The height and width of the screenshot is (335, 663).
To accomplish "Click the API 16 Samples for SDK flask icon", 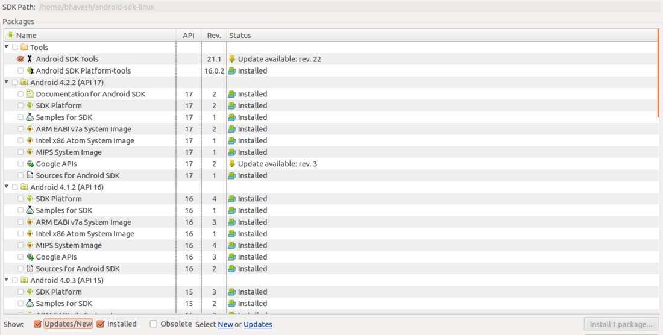I will 30,210.
